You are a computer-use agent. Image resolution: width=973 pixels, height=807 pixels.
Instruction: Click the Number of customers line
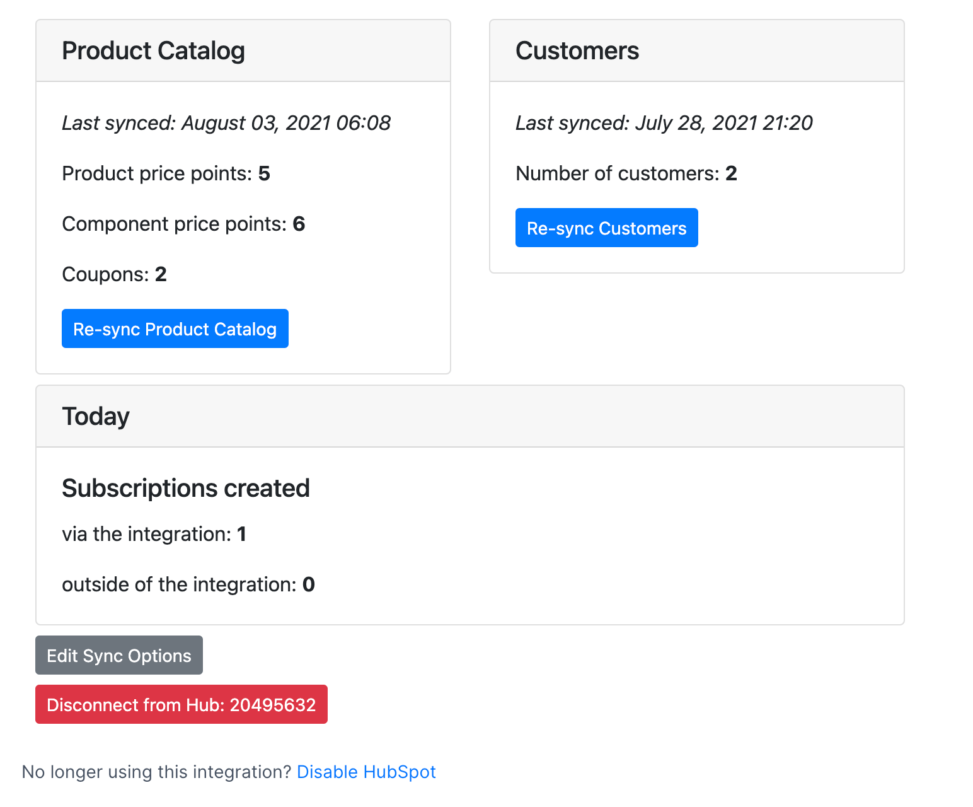pos(626,173)
